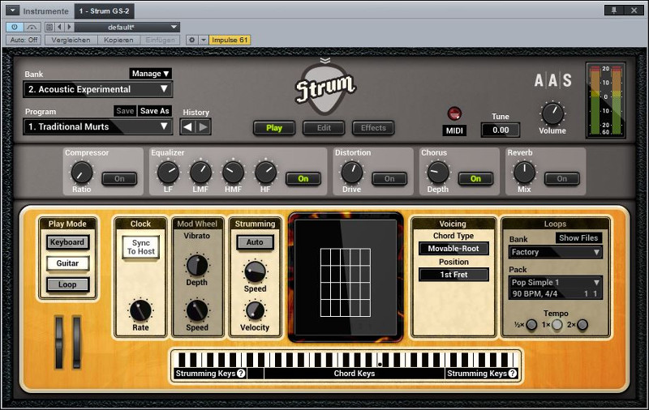Click the Equalizer LMF knob

(200, 173)
